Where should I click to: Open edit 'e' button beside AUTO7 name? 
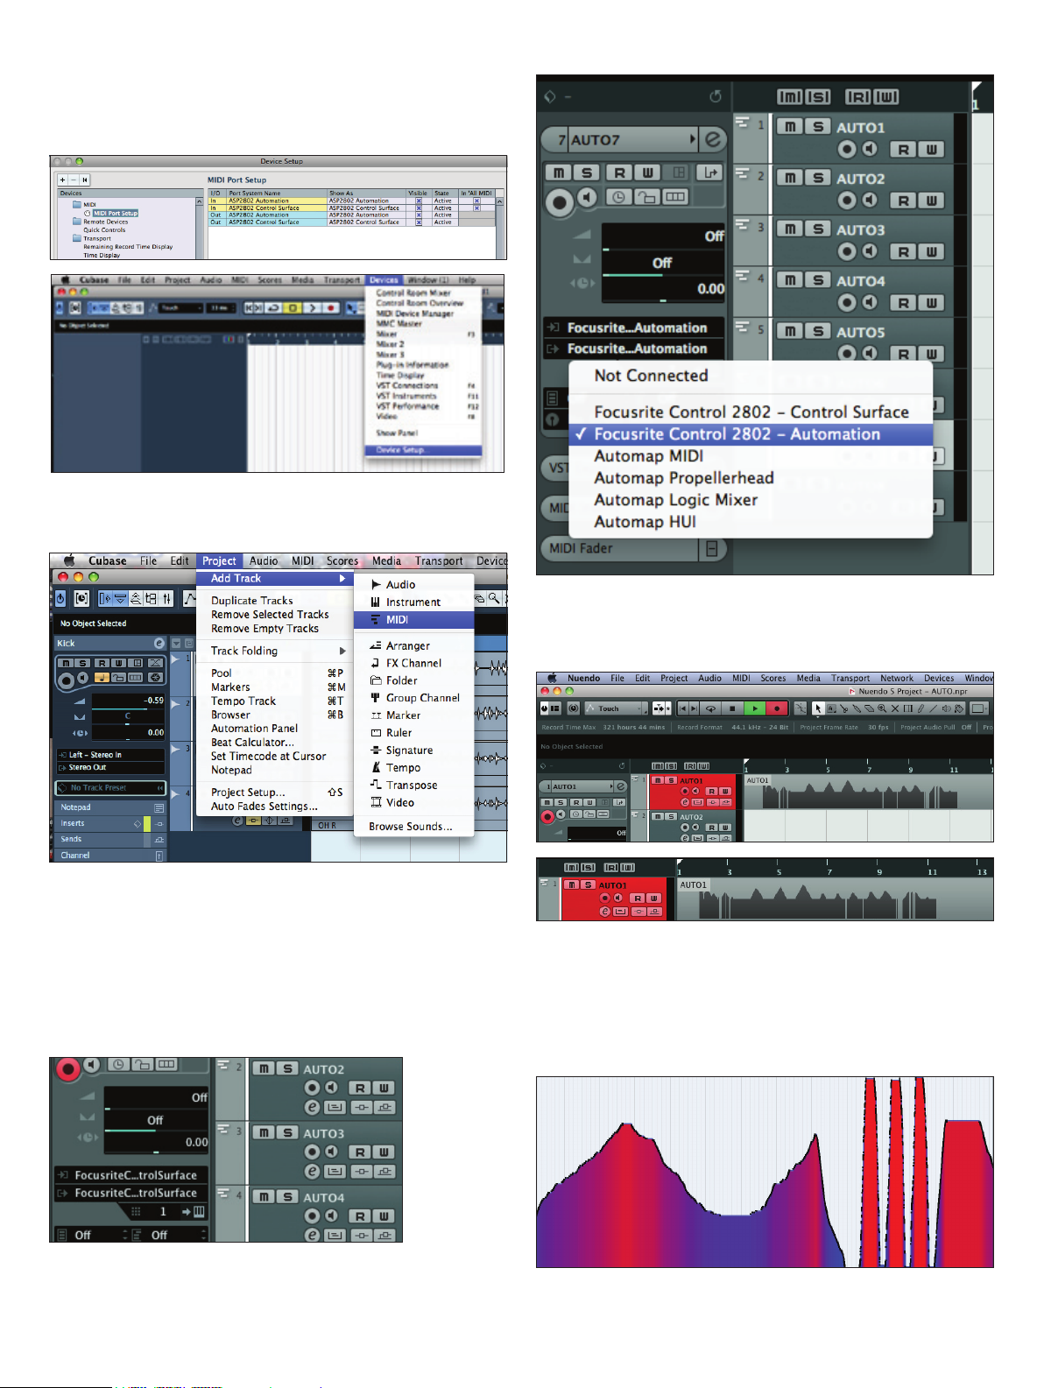click(714, 139)
